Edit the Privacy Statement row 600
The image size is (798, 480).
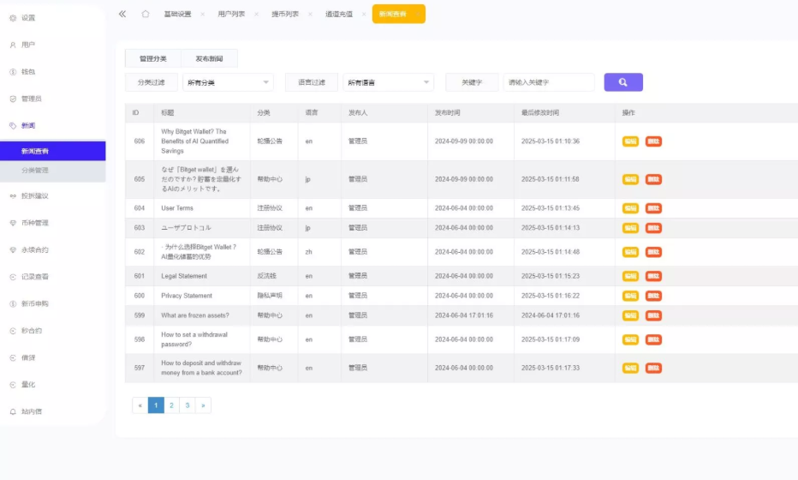click(630, 296)
